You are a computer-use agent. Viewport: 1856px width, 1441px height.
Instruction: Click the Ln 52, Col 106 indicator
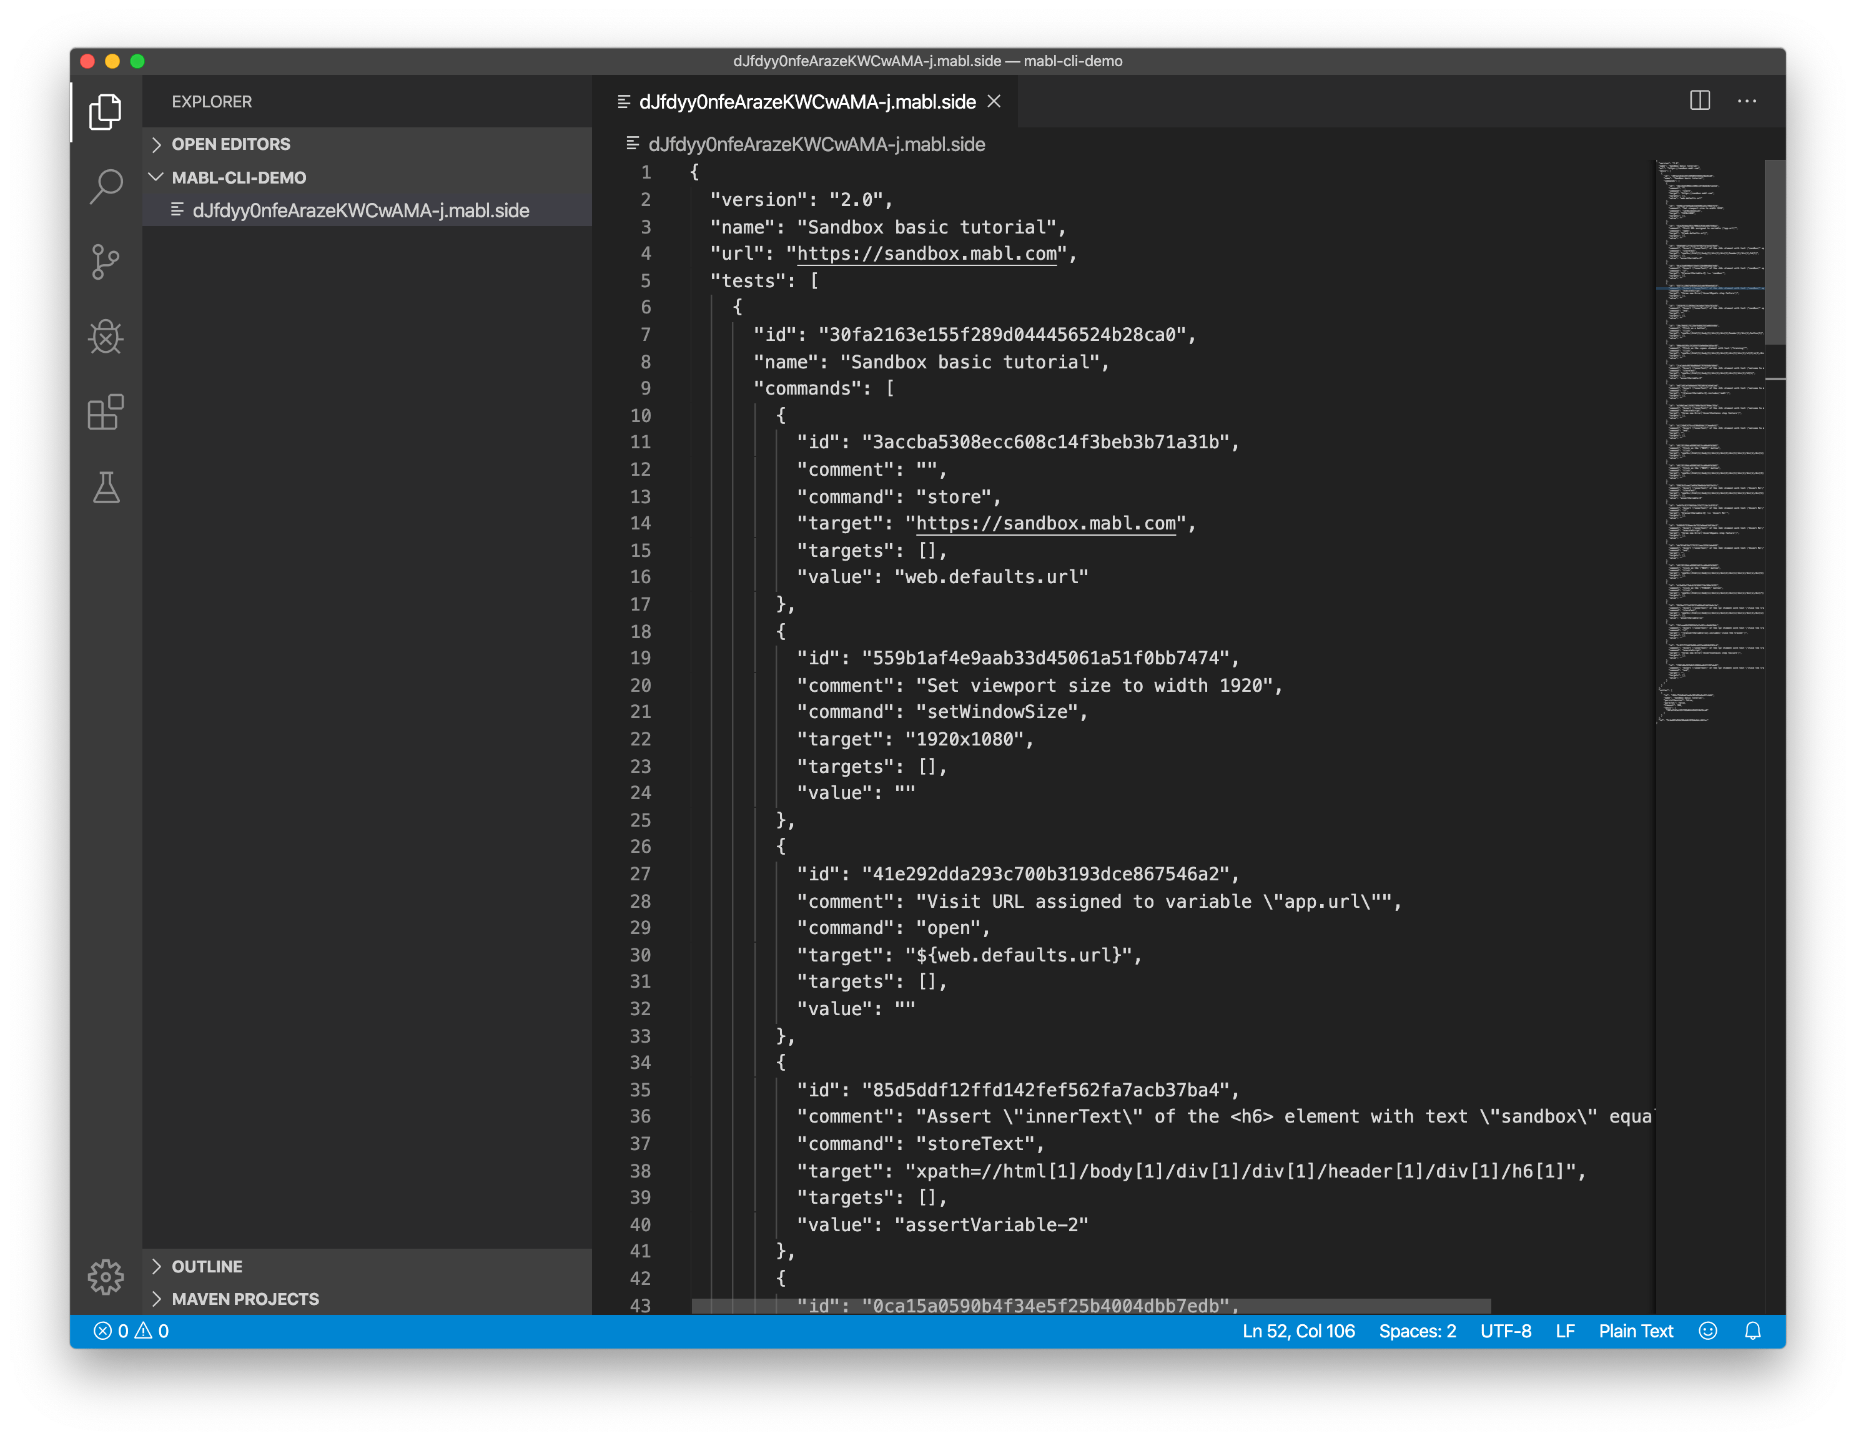click(1298, 1331)
